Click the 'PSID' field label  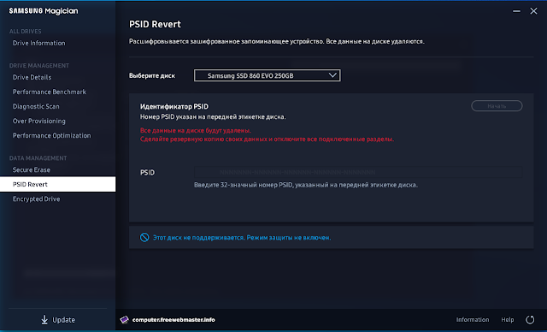147,173
